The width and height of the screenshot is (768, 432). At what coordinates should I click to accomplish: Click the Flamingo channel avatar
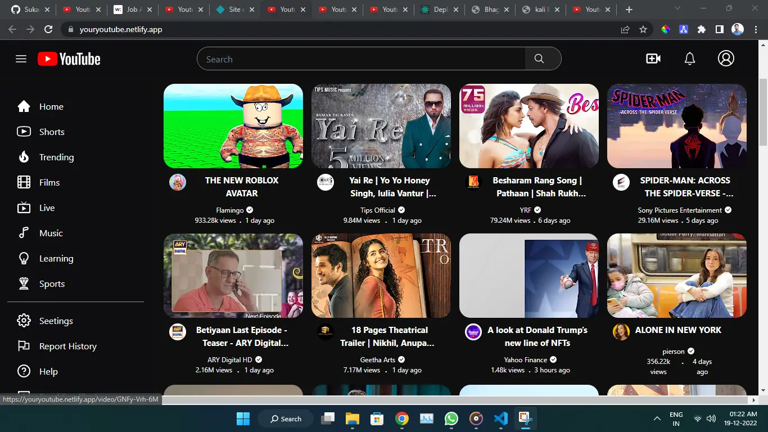[178, 182]
